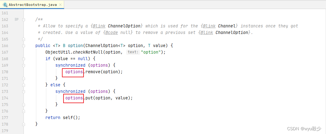Click the highlighted options in line 174
The image size is (326, 134).
click(x=74, y=98)
